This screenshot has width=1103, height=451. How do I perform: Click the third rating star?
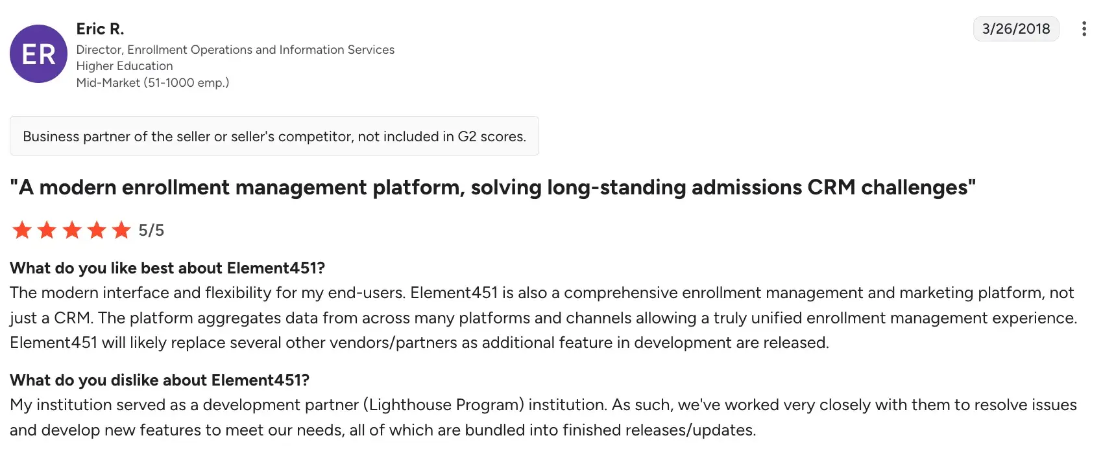[72, 230]
